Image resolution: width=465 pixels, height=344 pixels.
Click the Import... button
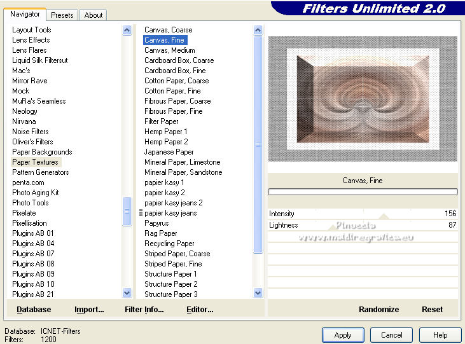tap(89, 309)
